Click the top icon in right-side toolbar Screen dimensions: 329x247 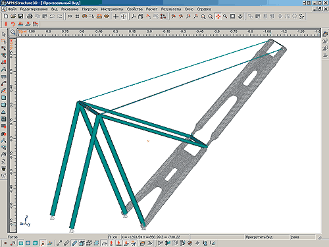coord(325,34)
